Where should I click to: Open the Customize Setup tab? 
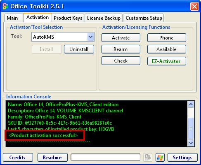[x=144, y=18]
